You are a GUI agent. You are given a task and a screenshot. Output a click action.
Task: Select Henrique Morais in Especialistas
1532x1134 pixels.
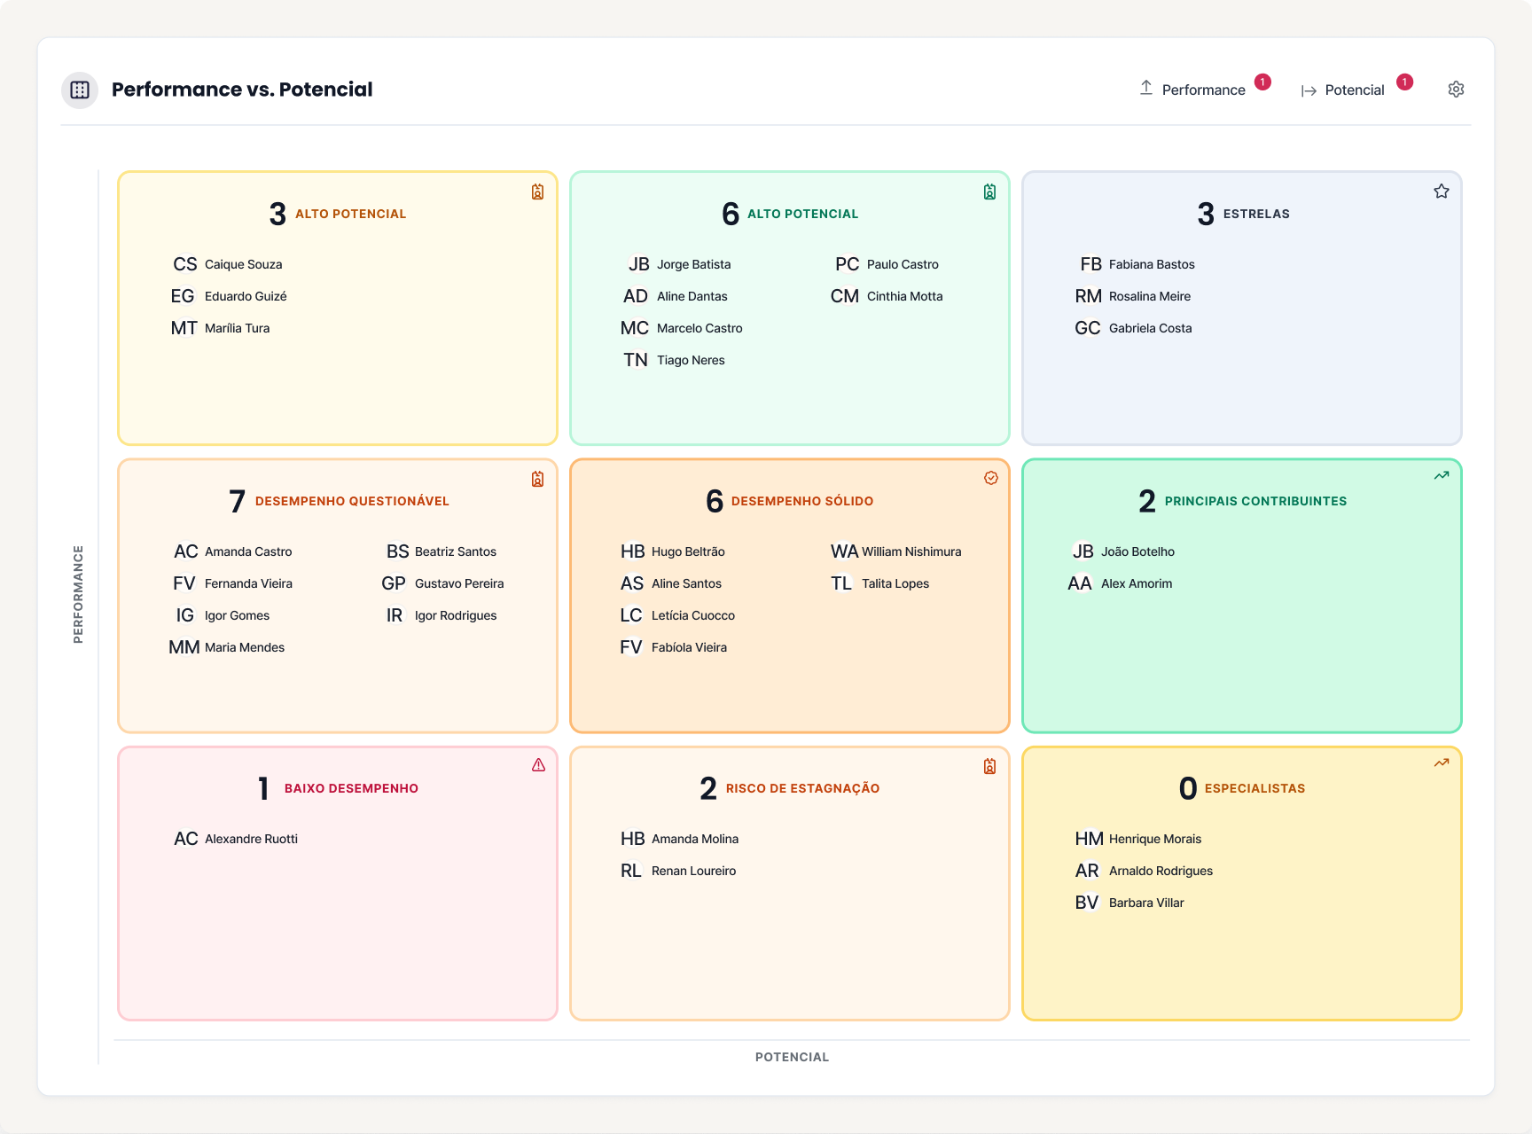click(x=1138, y=839)
